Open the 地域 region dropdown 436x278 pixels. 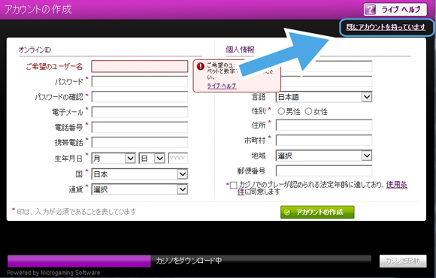coord(324,156)
